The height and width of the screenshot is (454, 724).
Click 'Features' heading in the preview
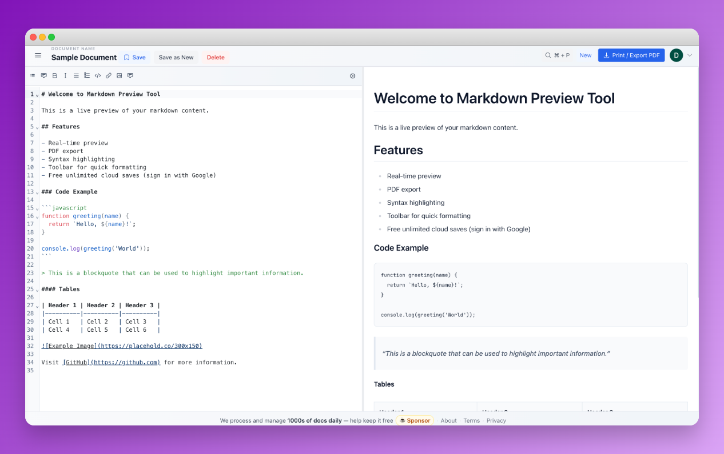399,150
